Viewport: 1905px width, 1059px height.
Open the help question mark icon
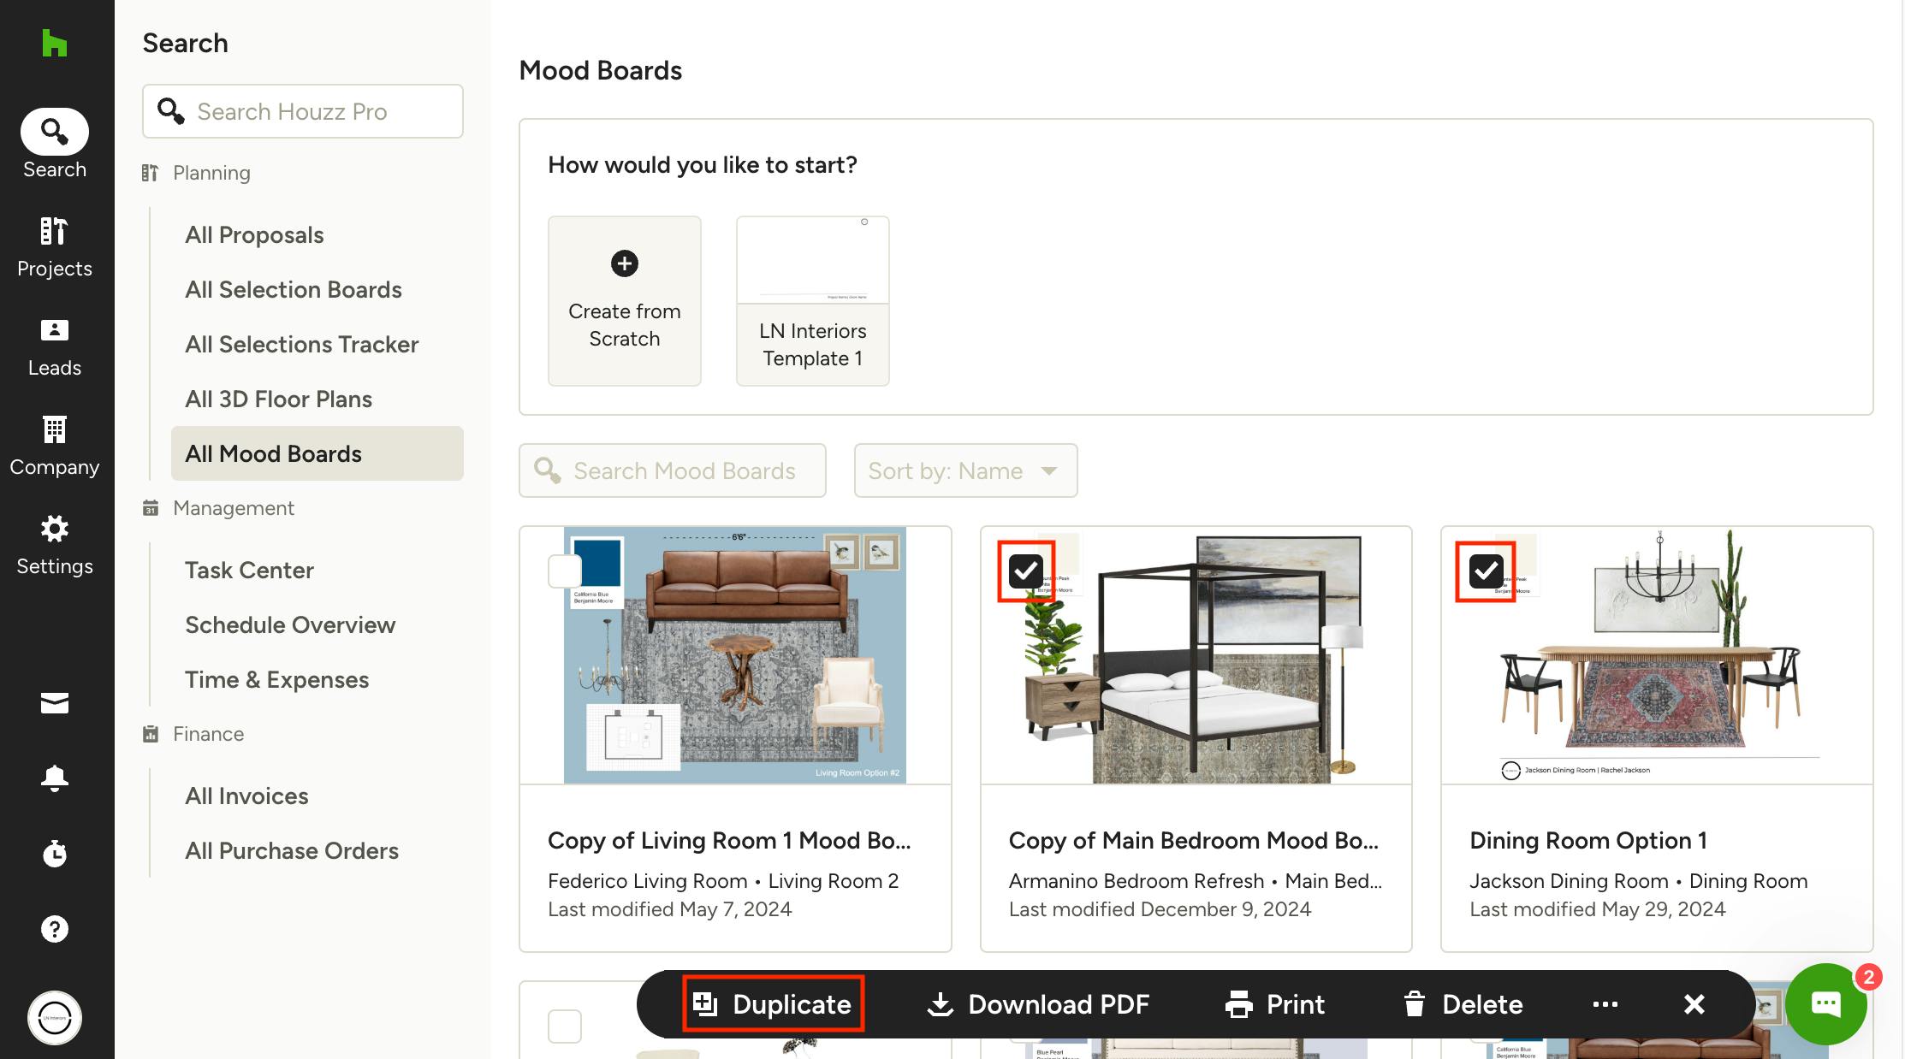(x=54, y=928)
